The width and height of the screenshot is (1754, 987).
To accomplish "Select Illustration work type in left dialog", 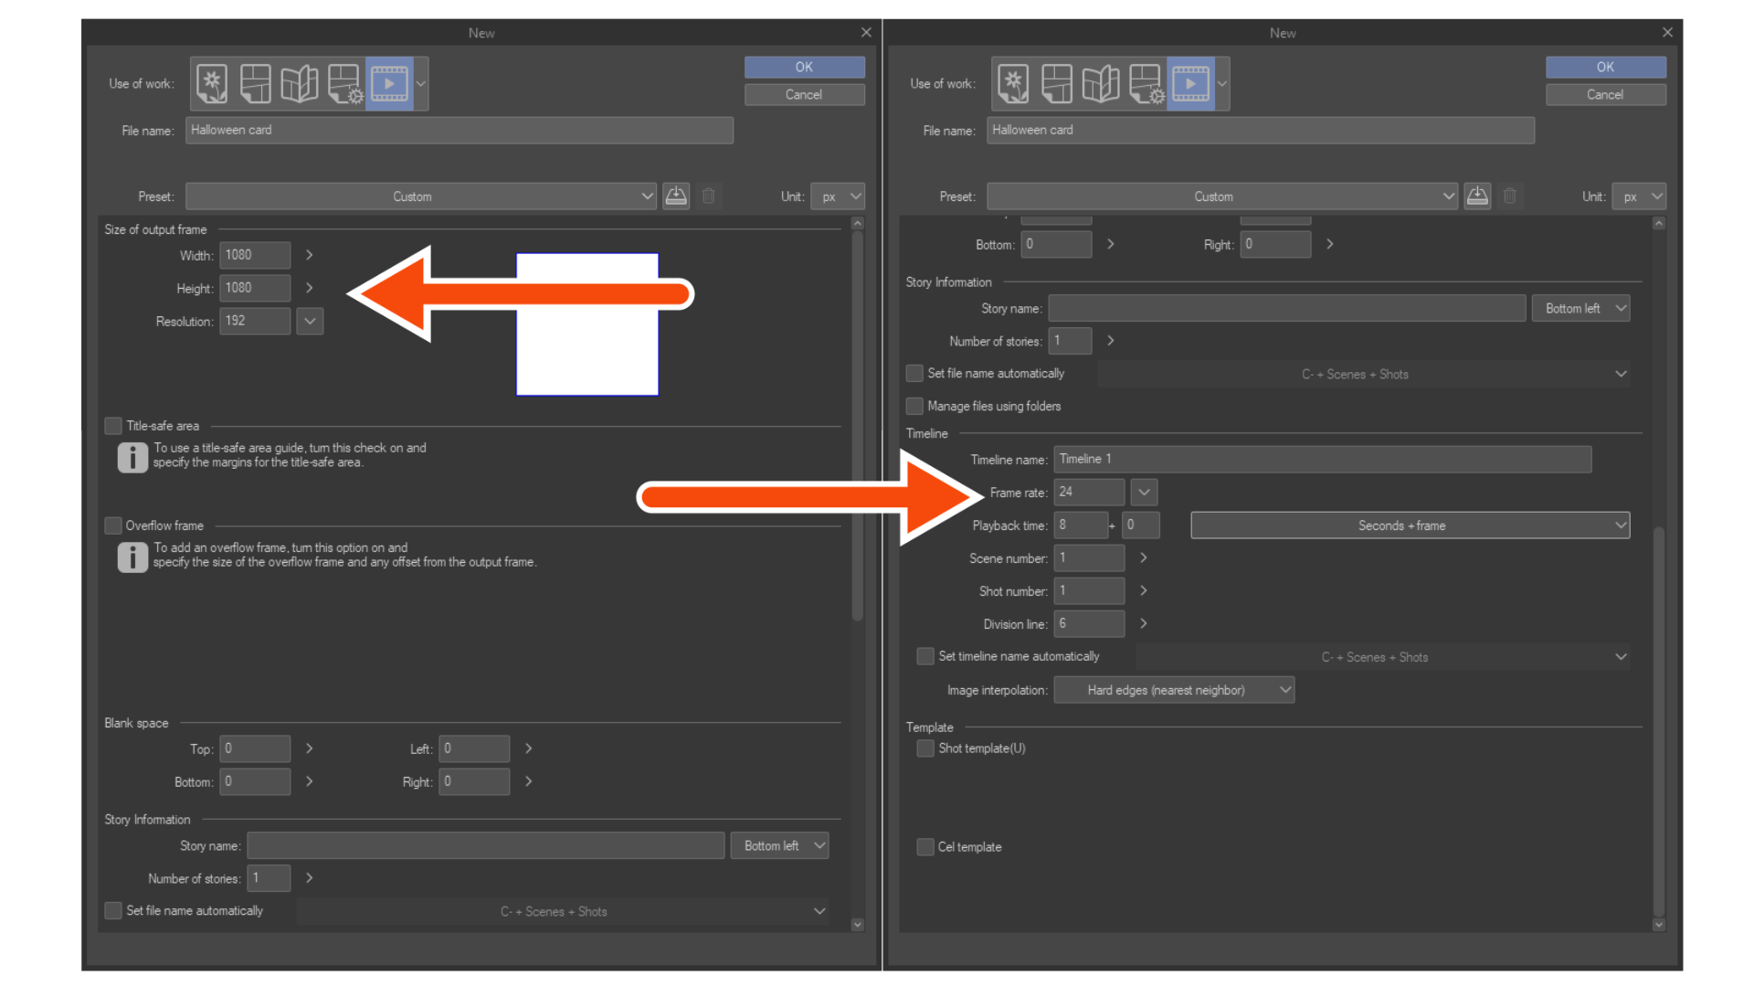I will pyautogui.click(x=212, y=83).
